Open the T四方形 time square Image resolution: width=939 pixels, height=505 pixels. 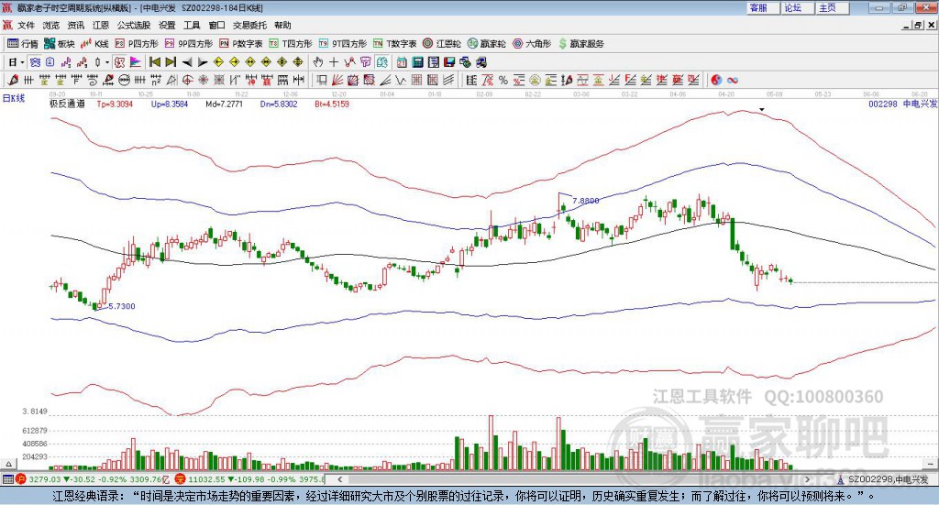click(x=291, y=44)
